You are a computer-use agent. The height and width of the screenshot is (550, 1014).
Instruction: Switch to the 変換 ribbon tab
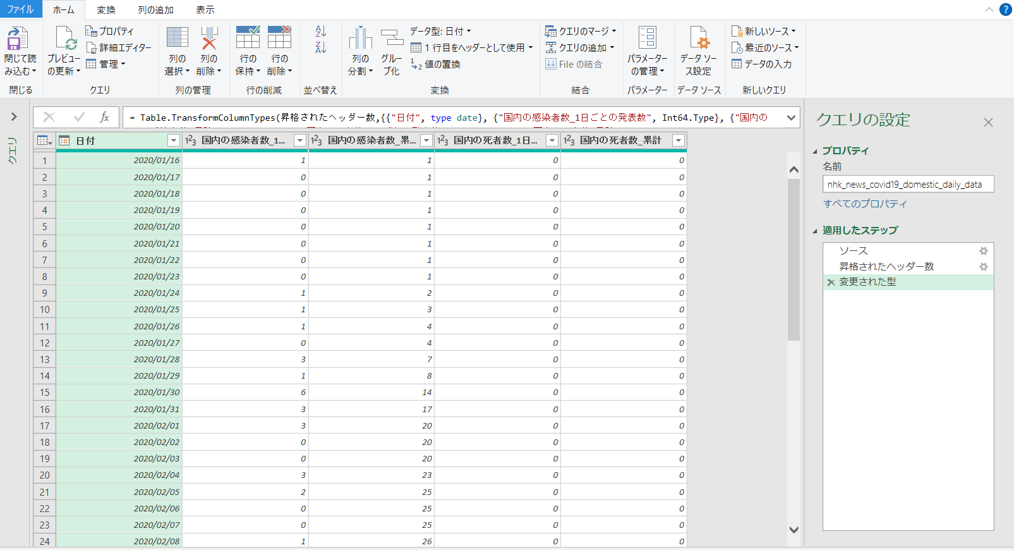[x=106, y=9]
